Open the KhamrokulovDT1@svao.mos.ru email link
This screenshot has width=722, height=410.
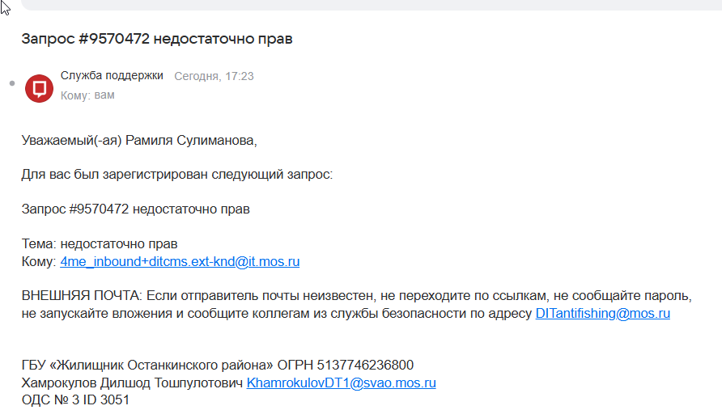(x=342, y=383)
